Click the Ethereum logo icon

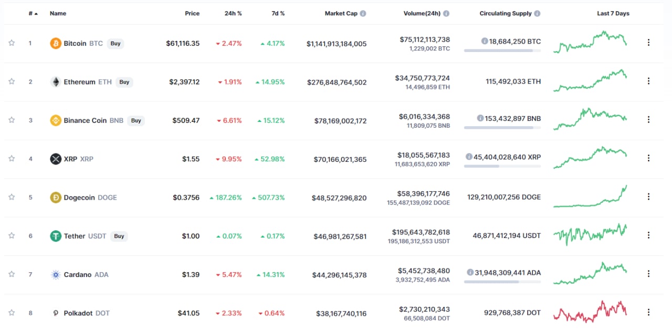[x=55, y=82]
